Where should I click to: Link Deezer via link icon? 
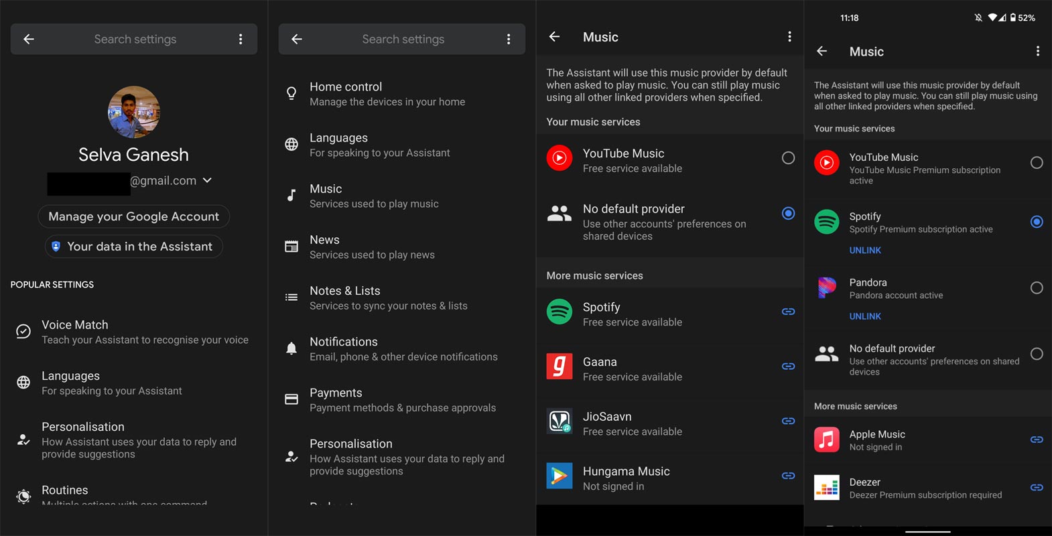point(1037,487)
